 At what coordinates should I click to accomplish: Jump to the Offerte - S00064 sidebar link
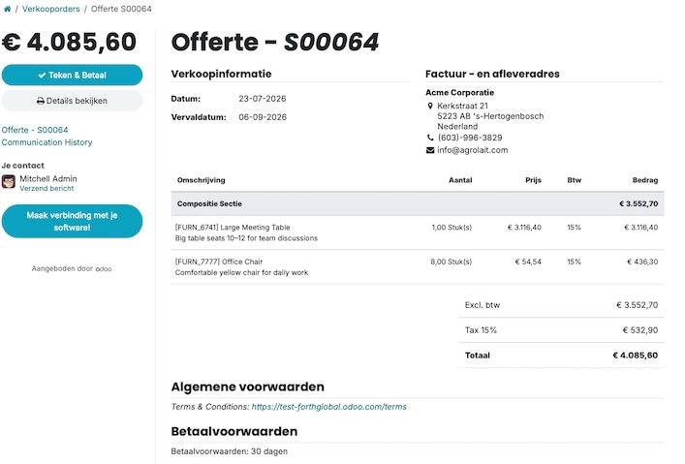pos(35,130)
